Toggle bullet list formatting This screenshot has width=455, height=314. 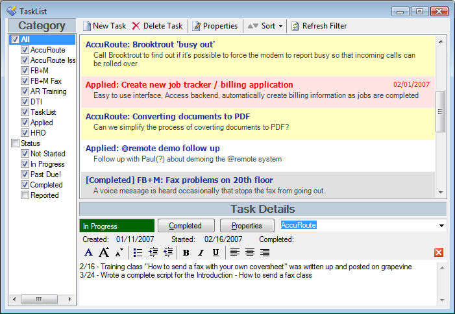click(x=138, y=252)
